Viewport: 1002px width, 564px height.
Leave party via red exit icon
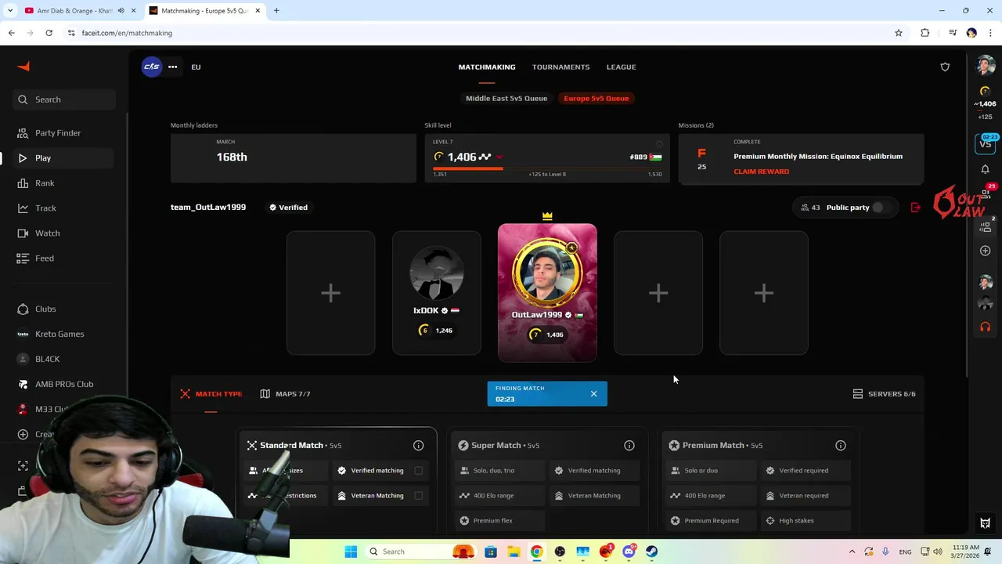(915, 208)
